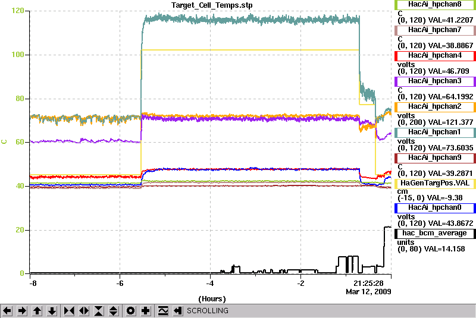Screen dimensions: 476x318
Task: Click the arrow-to-bar scroll mode icon
Action: [x=178, y=311]
